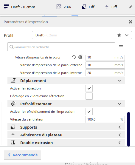The width and height of the screenshot is (135, 165).
Task: Reset wall print speed with revert arrow
Action: (74, 57)
